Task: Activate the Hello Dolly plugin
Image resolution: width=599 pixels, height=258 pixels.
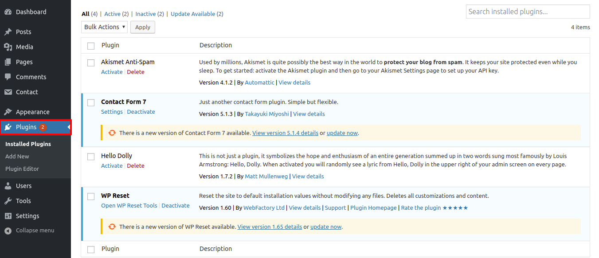Action: (112, 166)
